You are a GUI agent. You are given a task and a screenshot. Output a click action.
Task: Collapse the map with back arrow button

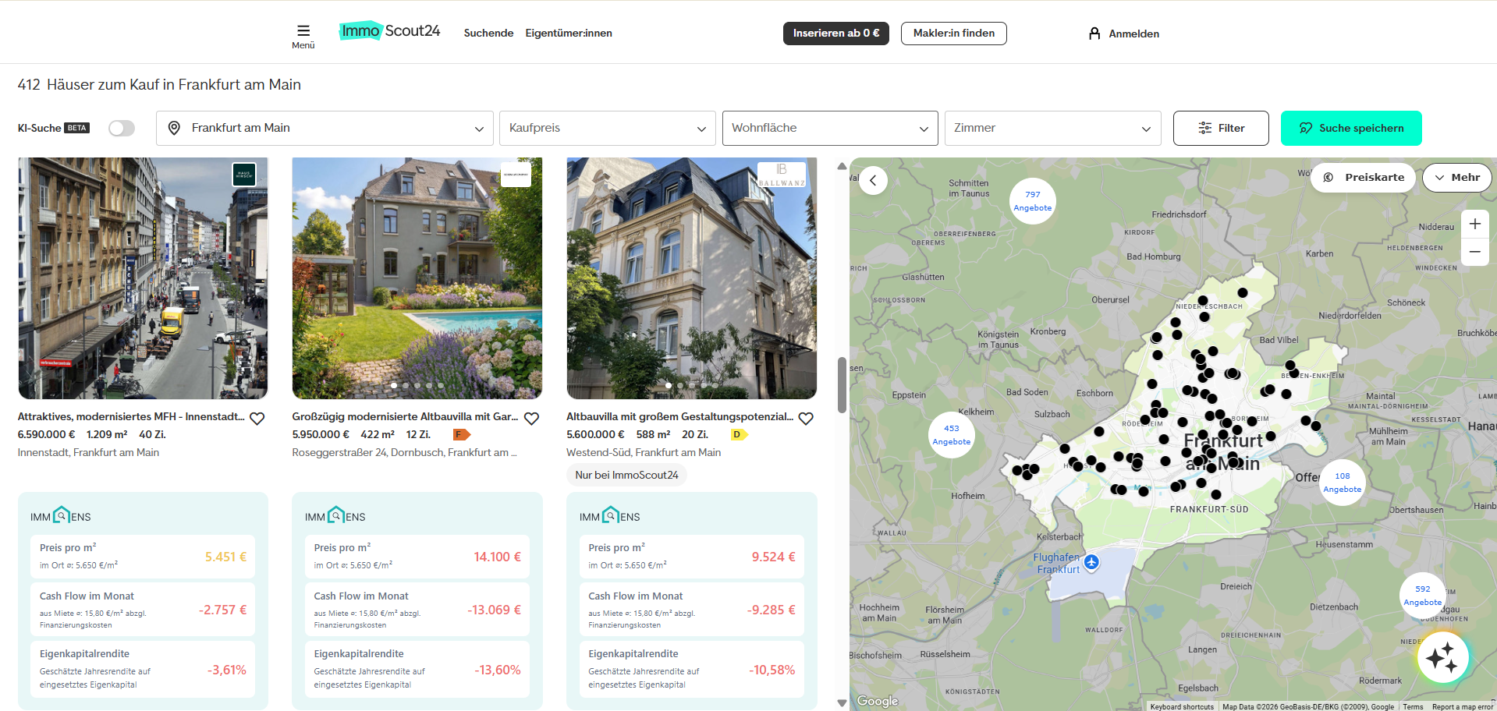(x=873, y=181)
